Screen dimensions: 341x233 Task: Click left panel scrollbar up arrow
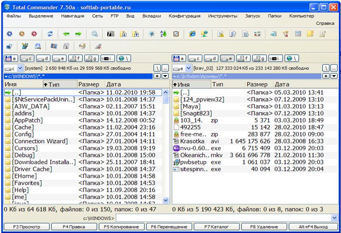coord(166,92)
